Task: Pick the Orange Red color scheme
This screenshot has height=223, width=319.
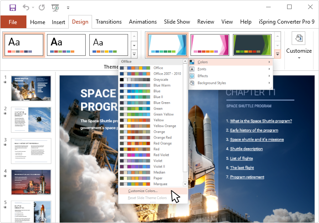Action: (150, 138)
